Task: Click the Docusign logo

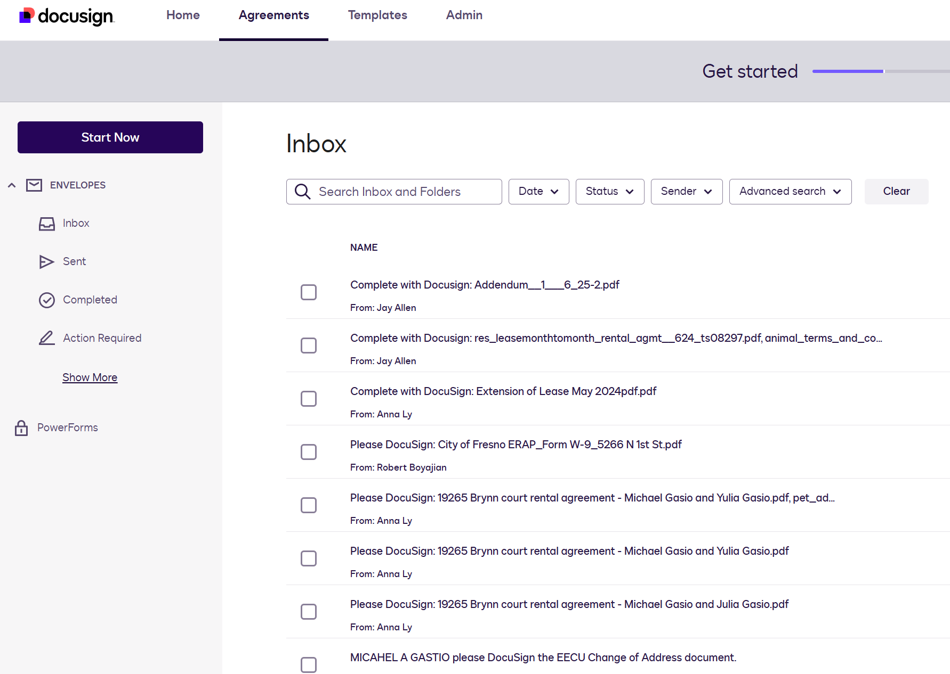Action: coord(67,16)
